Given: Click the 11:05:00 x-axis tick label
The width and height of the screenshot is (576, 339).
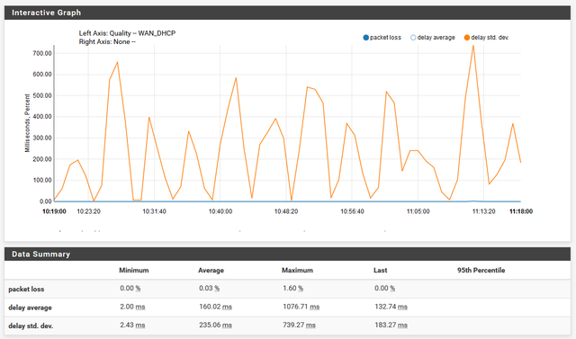Looking at the screenshot, I should point(418,211).
